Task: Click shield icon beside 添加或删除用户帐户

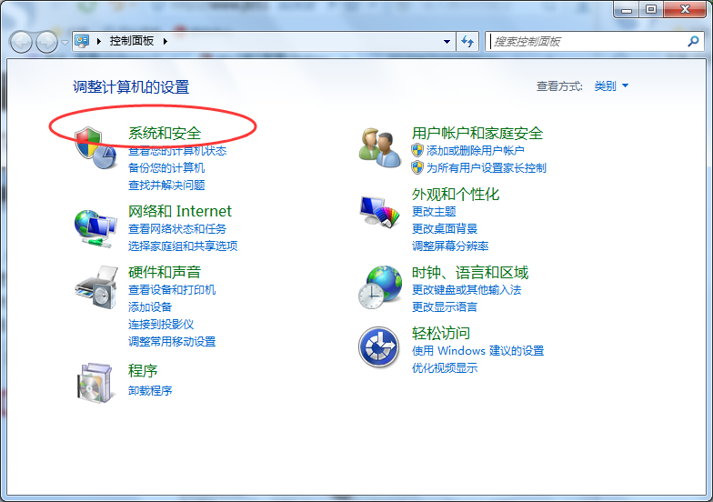Action: (x=417, y=150)
